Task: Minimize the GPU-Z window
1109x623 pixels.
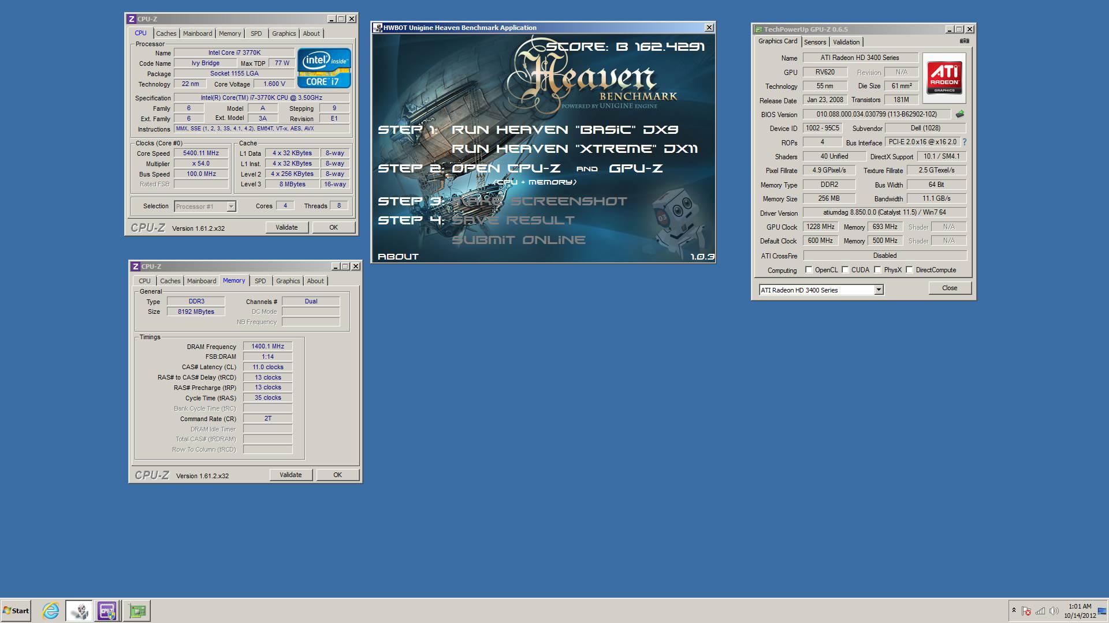Action: click(x=950, y=29)
